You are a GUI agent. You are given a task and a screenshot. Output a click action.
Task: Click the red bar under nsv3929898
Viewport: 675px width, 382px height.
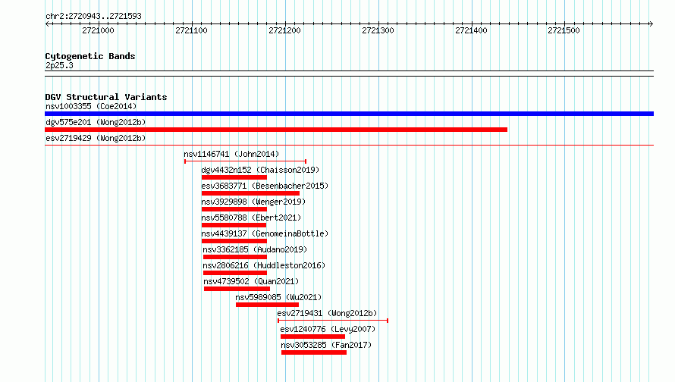pos(234,209)
